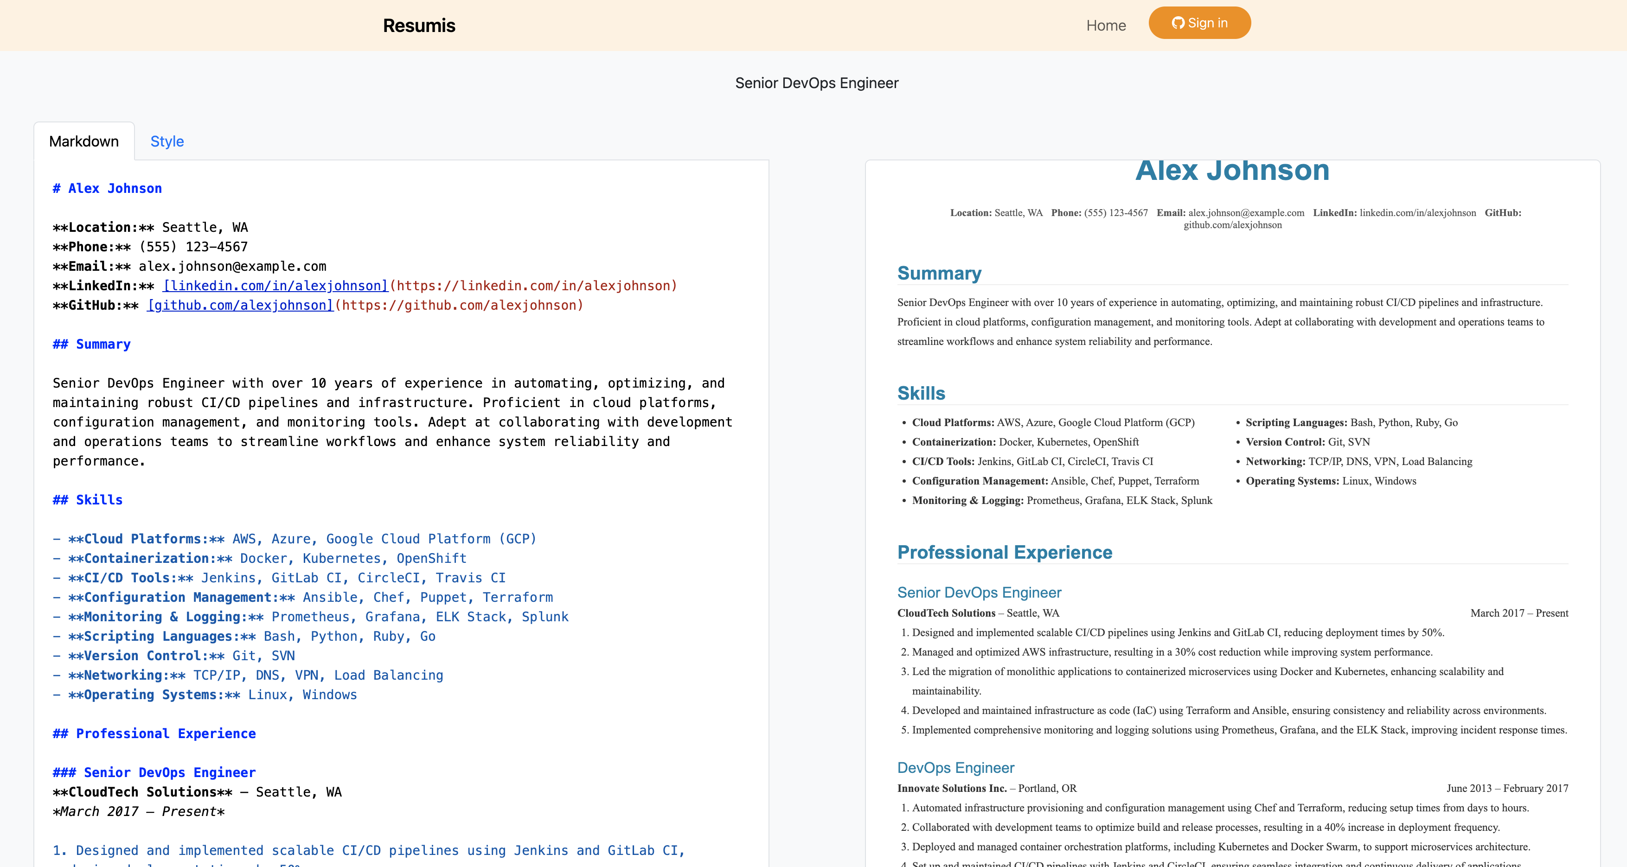Click the '*March 2017 – Present*' editor line
The width and height of the screenshot is (1627, 867).
[138, 811]
